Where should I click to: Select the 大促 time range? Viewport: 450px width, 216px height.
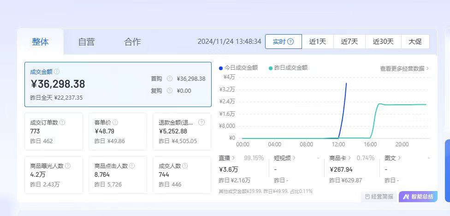[x=415, y=42]
